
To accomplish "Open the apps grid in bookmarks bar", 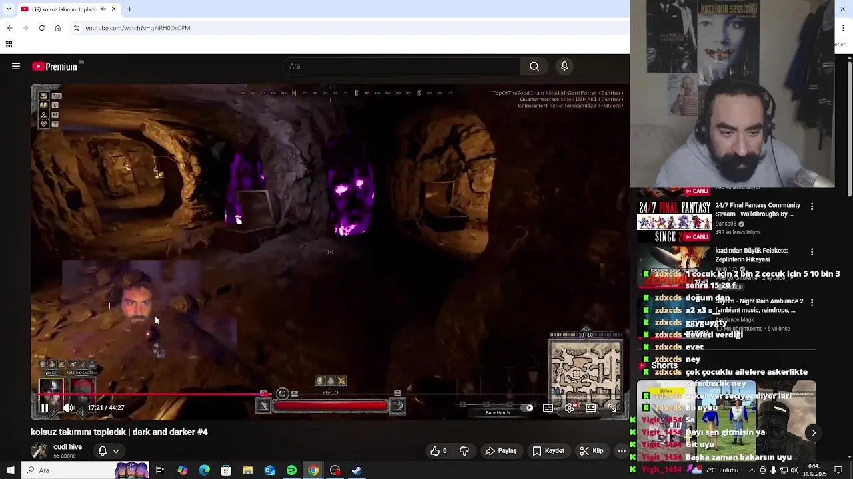I will pos(9,45).
